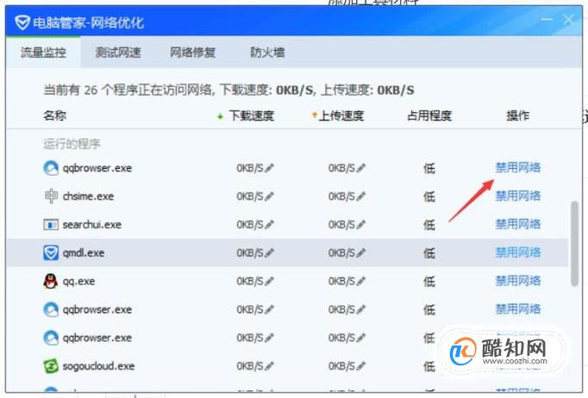Click the searchui.exe window icon
The image size is (588, 398).
tap(51, 225)
